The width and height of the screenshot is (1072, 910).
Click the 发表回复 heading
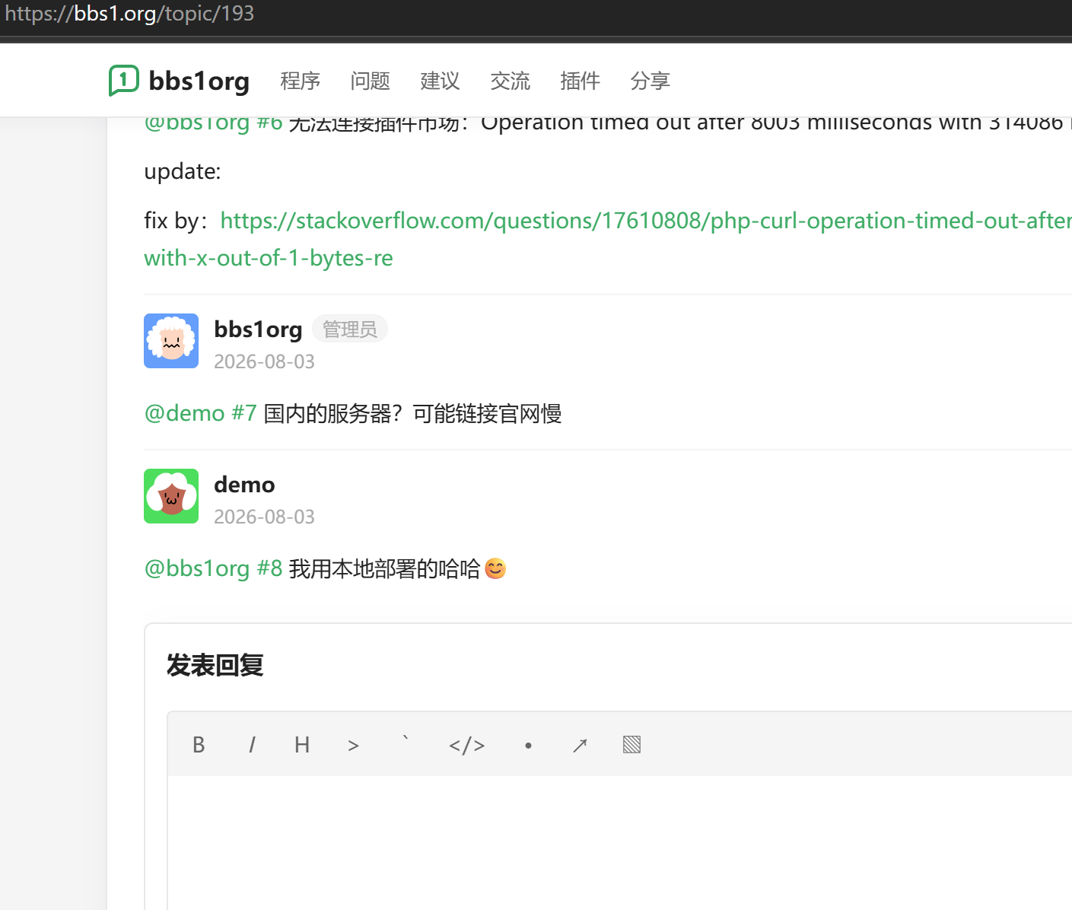point(215,665)
